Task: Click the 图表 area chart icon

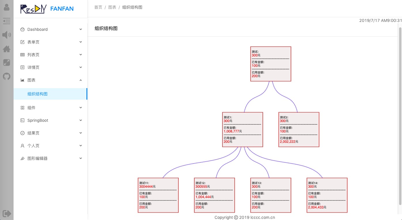Action: tap(22, 80)
